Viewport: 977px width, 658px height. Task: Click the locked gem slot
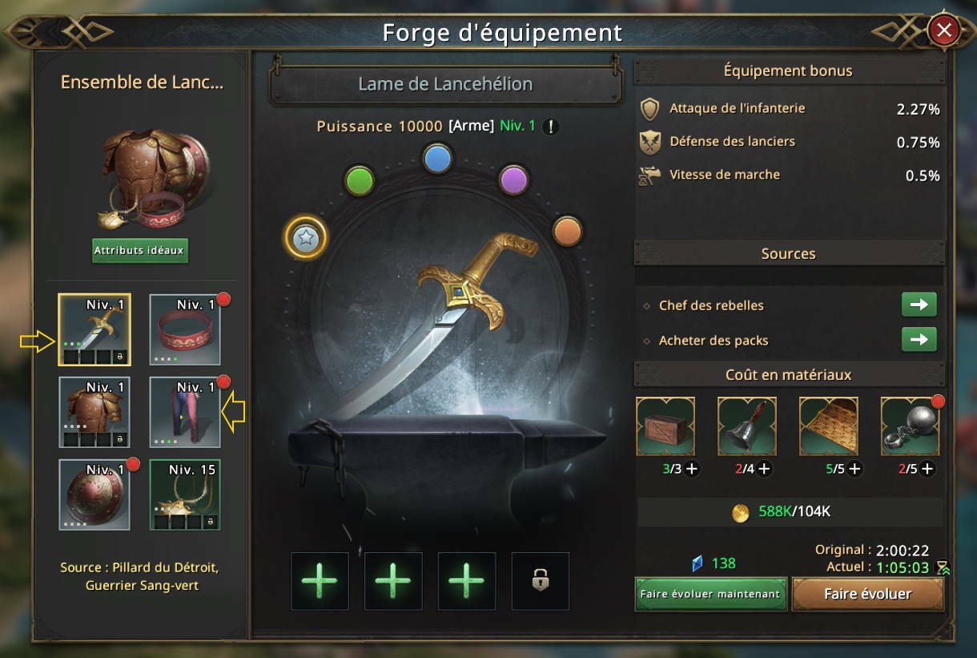pyautogui.click(x=541, y=581)
